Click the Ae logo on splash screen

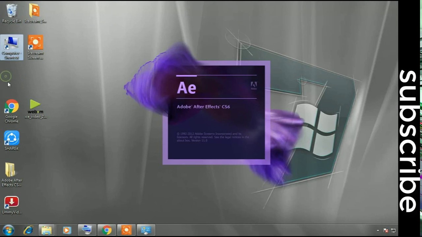187,88
